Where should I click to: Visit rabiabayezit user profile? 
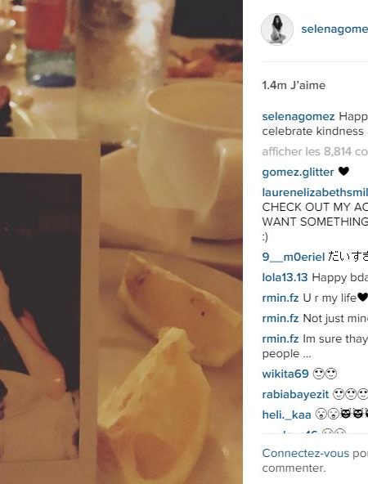[295, 394]
